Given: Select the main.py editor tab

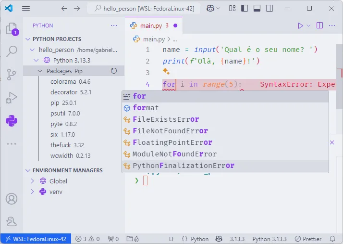Looking at the screenshot, I should point(154,26).
